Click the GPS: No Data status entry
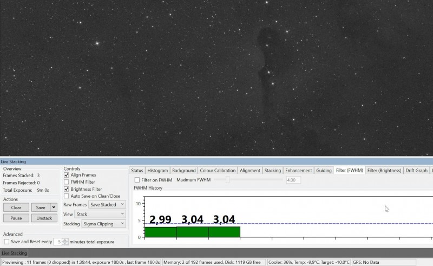 [384, 262]
